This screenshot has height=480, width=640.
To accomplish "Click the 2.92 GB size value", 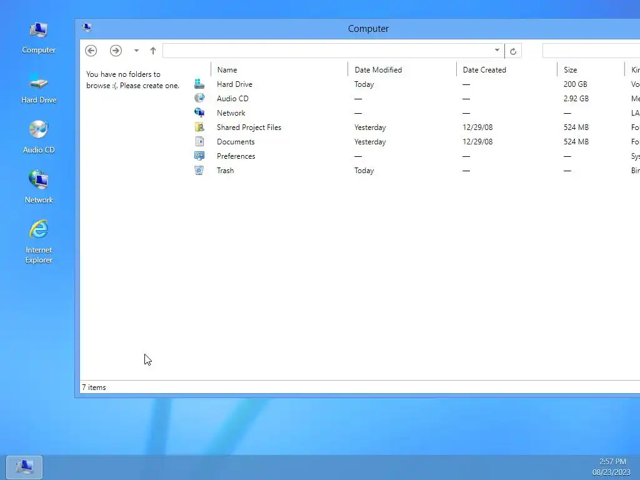I will (576, 98).
